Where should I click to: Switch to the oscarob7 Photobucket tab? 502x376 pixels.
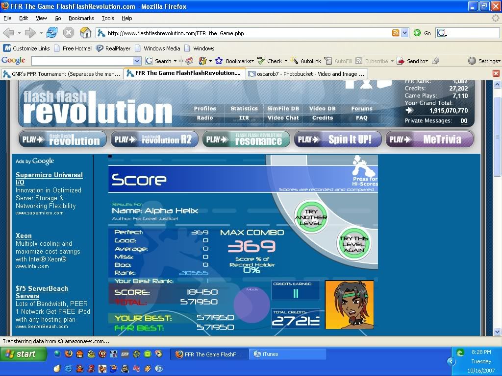point(306,74)
